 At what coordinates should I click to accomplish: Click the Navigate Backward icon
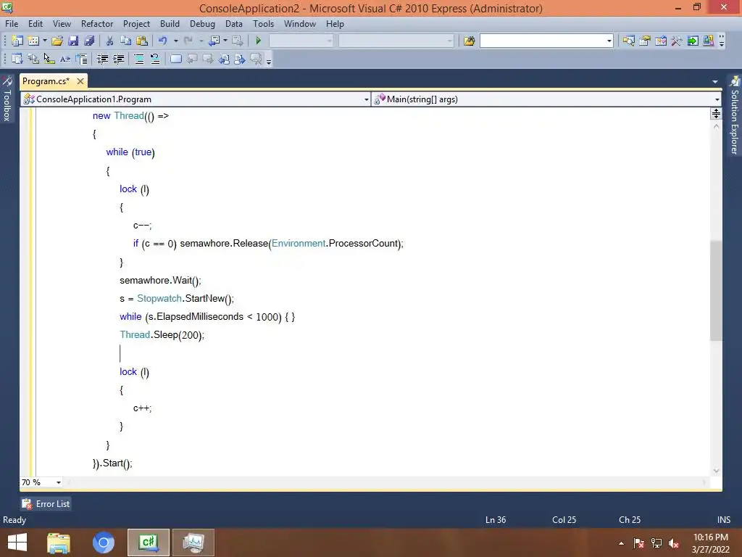214,41
